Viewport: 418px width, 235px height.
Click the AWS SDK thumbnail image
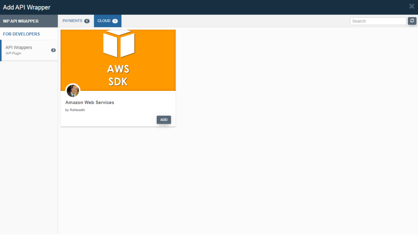pyautogui.click(x=118, y=60)
